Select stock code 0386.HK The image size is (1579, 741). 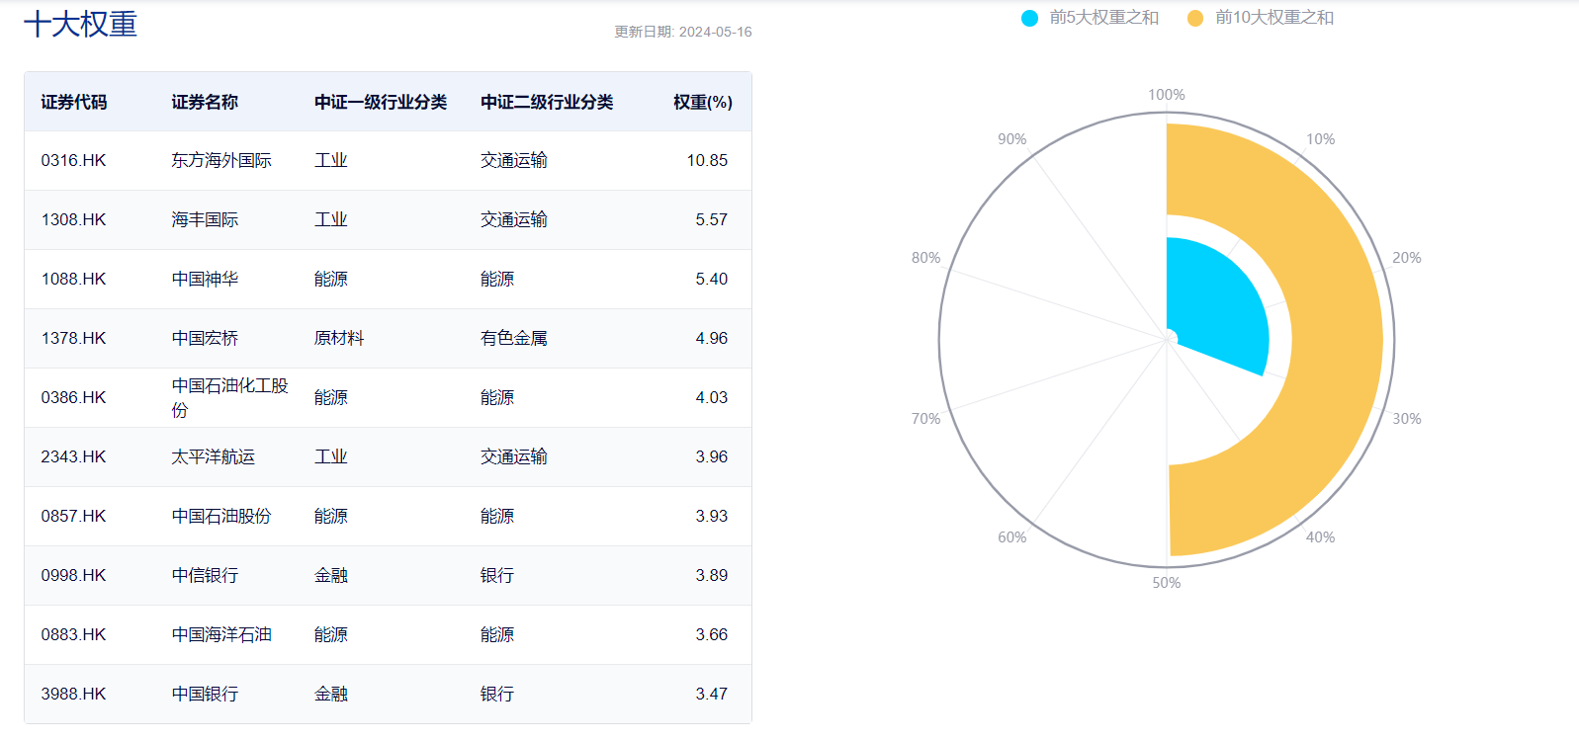pos(73,397)
